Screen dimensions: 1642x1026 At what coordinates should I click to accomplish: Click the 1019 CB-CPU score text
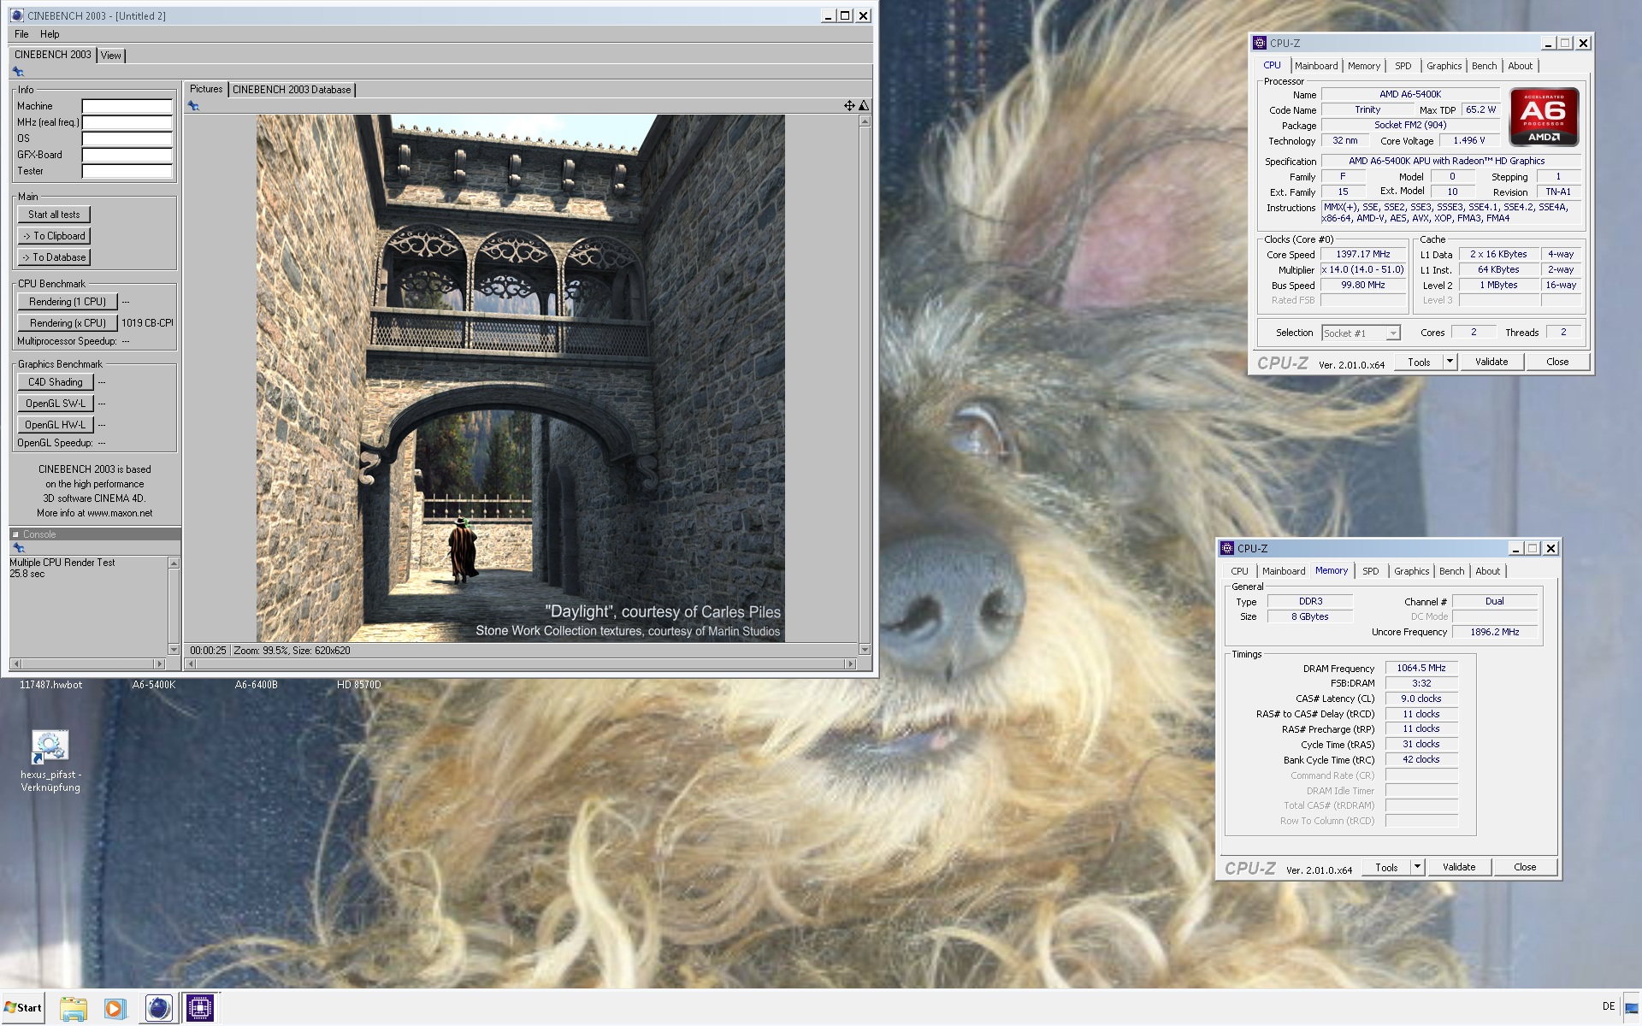pyautogui.click(x=147, y=323)
